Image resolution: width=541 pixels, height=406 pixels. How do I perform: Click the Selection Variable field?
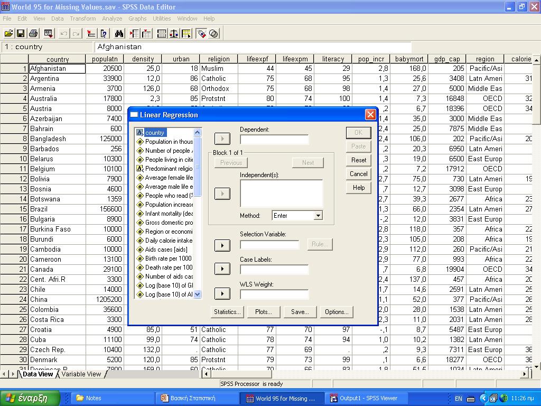click(x=269, y=245)
